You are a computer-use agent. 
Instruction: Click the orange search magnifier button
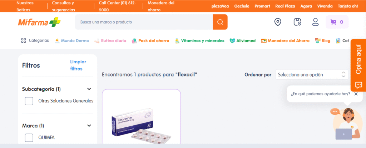coord(220,22)
